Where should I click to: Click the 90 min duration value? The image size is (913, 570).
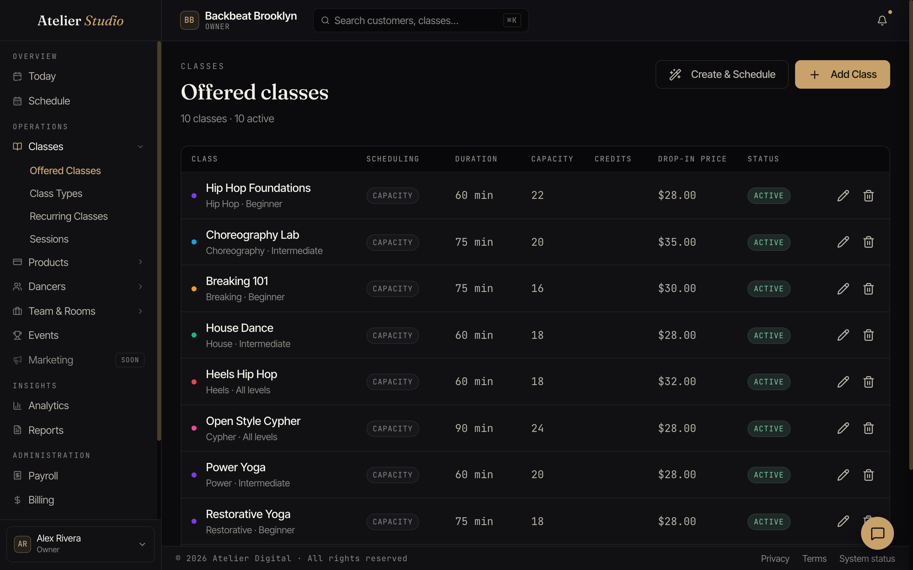(474, 428)
